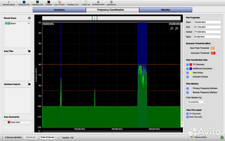Open the Auto Timeline toolbar icon
The height and width of the screenshot is (141, 225).
point(59,3)
